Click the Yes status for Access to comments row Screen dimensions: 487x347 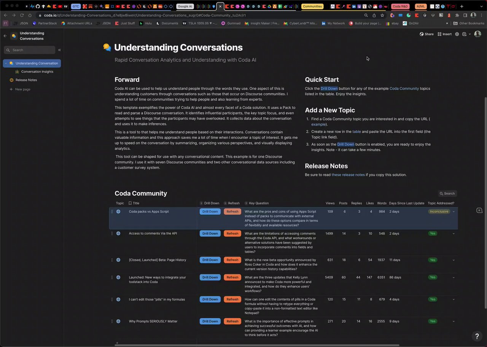click(x=433, y=234)
